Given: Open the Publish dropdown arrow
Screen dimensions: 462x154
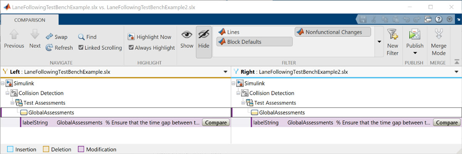Looking at the screenshot, I should pyautogui.click(x=415, y=53).
